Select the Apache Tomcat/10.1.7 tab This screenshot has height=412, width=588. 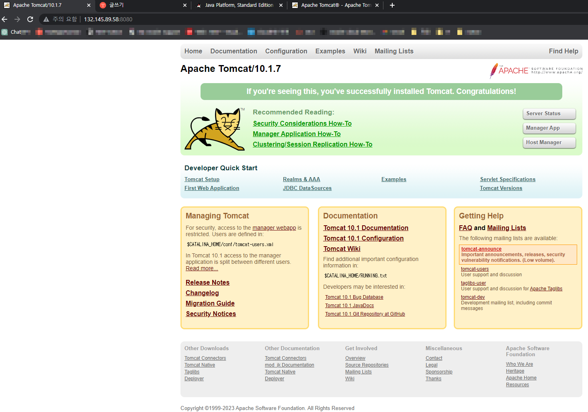tap(47, 5)
